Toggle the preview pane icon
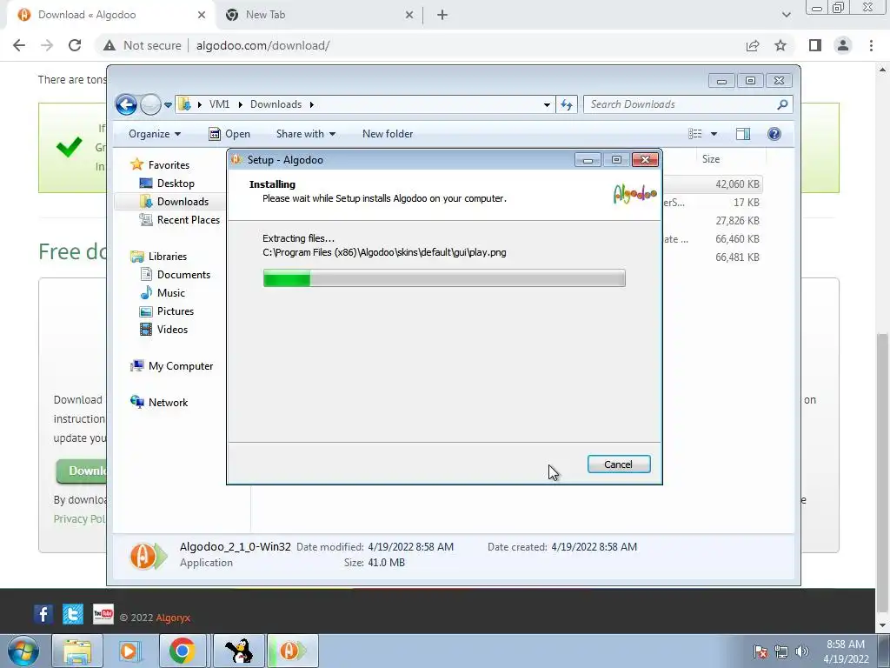Image resolution: width=890 pixels, height=668 pixels. tap(743, 134)
